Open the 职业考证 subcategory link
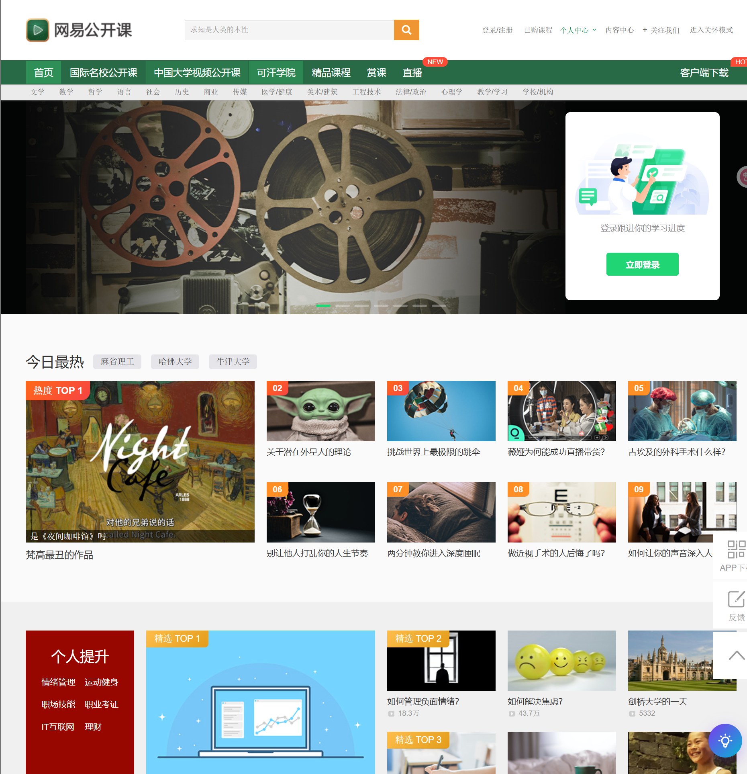The height and width of the screenshot is (774, 747). pos(102,704)
